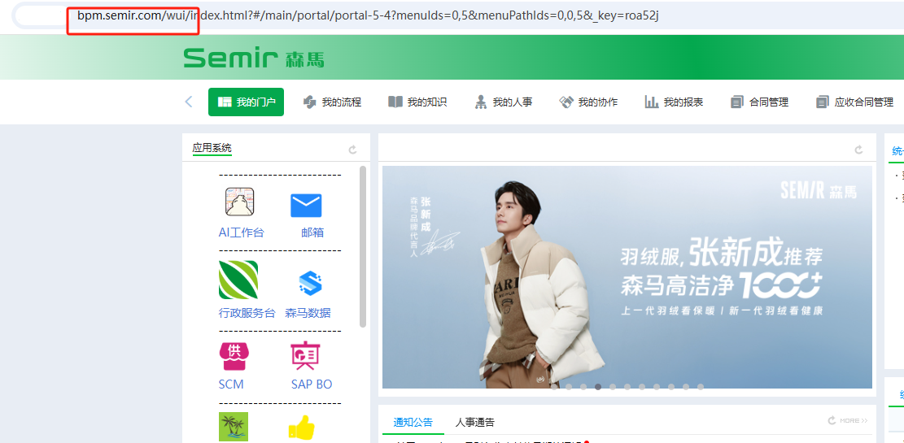
Task: Open the AI工作台 application icon
Action: tap(240, 202)
